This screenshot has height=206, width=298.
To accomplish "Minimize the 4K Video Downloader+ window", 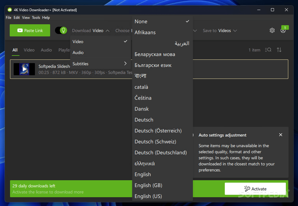I will tap(259, 10).
